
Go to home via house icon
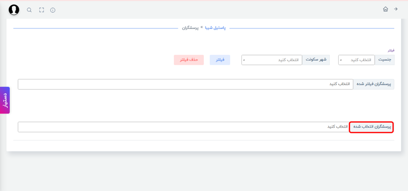pos(385,9)
